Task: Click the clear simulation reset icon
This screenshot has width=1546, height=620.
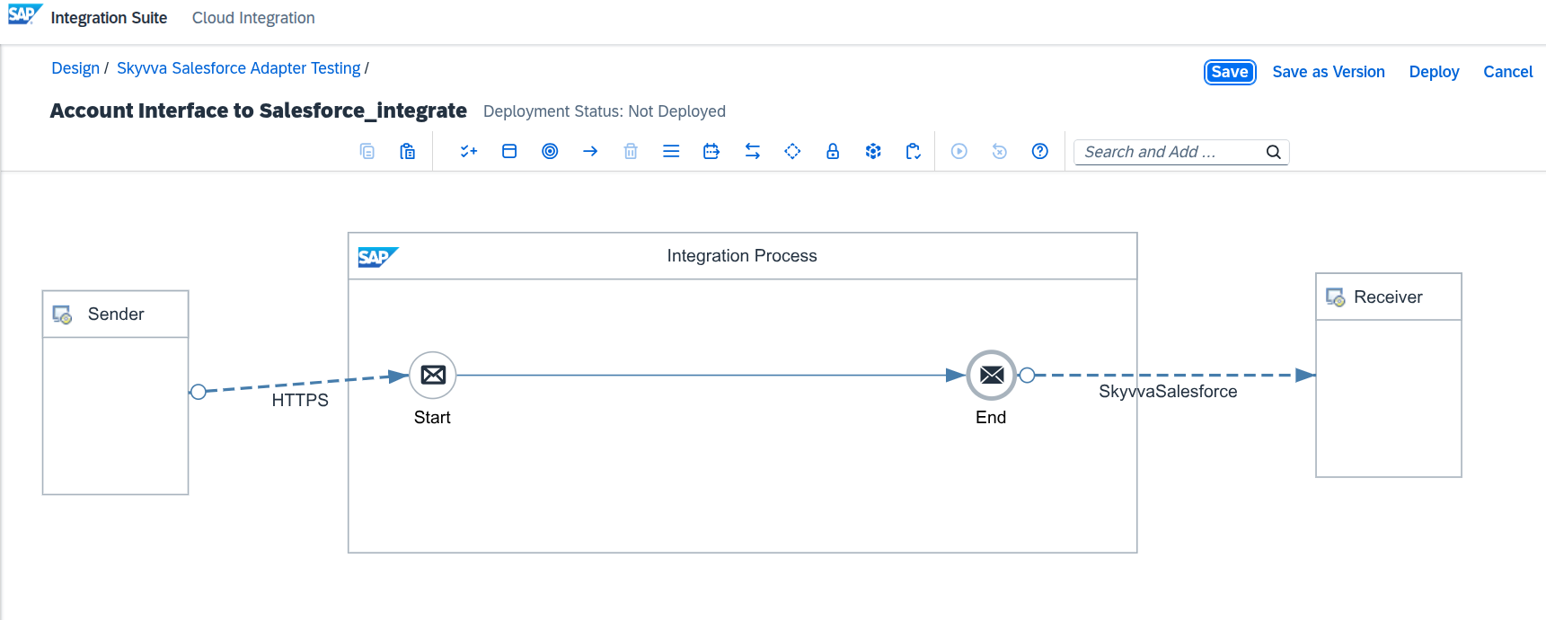Action: (1000, 151)
